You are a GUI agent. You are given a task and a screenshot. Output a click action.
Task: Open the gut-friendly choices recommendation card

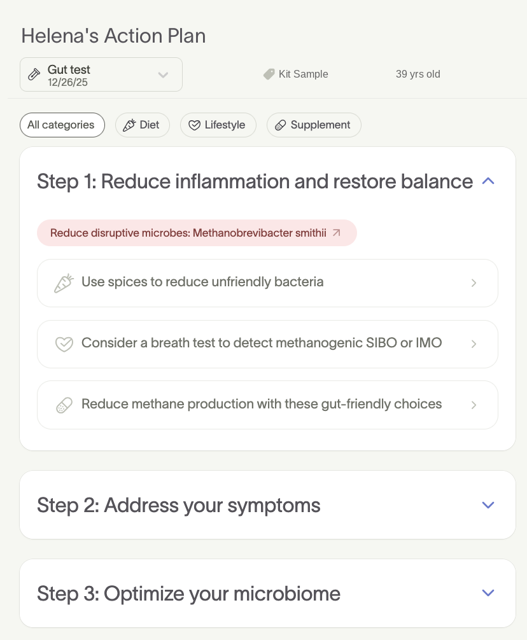pos(267,405)
